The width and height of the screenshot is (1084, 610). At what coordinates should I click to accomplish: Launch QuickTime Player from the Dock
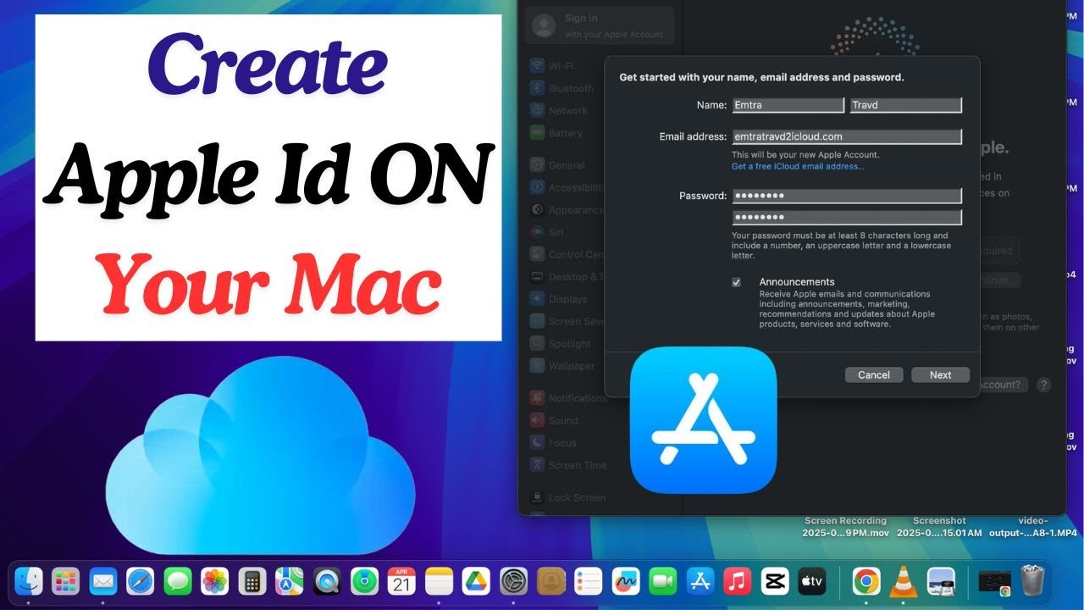click(x=327, y=581)
